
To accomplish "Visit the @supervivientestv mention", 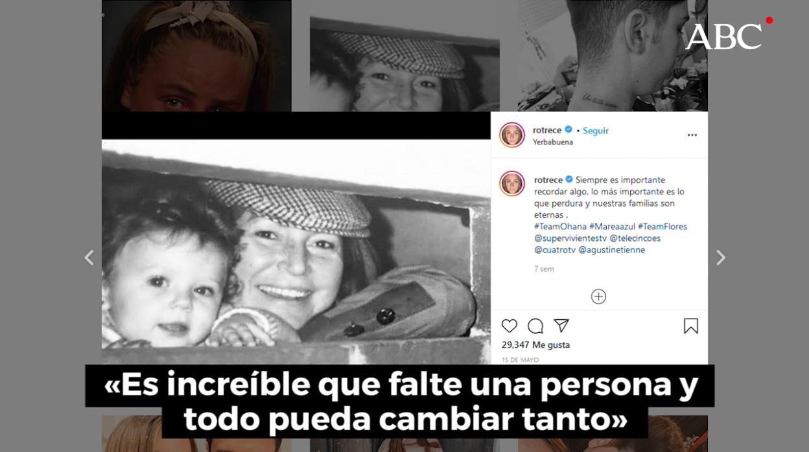I will [x=570, y=238].
